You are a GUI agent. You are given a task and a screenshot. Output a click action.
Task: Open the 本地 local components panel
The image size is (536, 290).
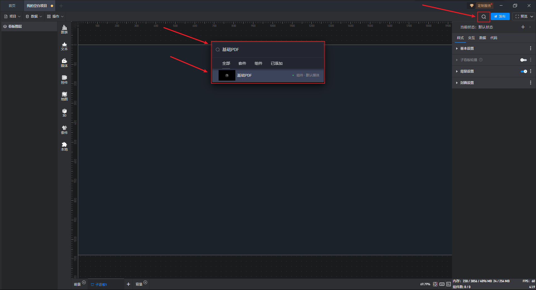click(x=64, y=146)
